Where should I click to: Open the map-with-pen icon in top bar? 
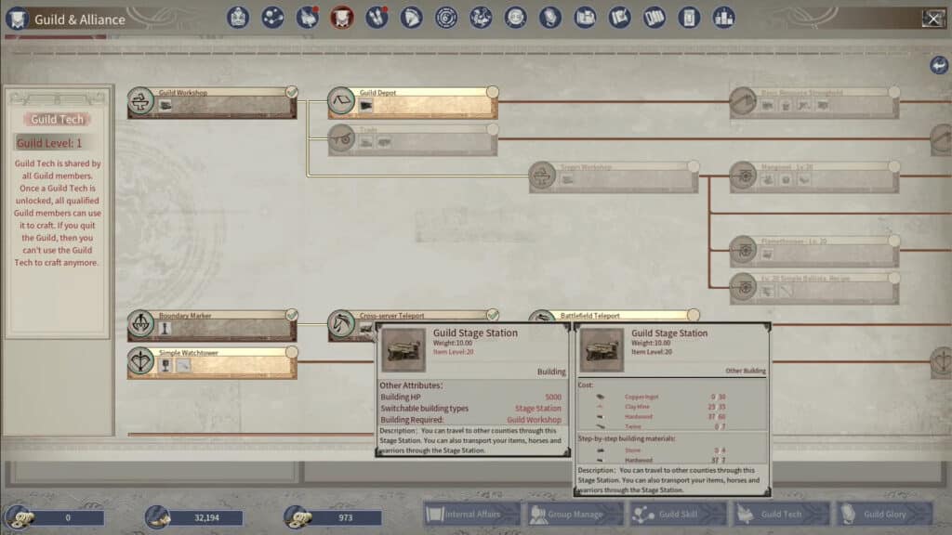coord(619,18)
